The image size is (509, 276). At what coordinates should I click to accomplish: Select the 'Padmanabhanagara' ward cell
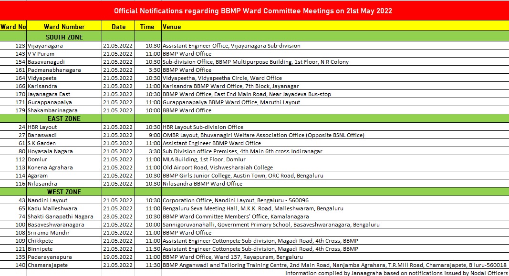tap(64, 70)
